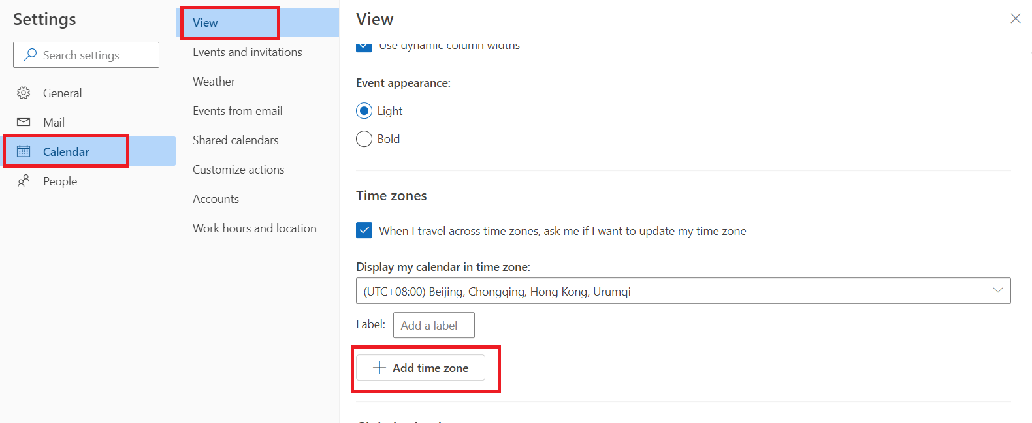This screenshot has width=1032, height=423.
Task: Click the Add a label text field
Action: pyautogui.click(x=434, y=325)
